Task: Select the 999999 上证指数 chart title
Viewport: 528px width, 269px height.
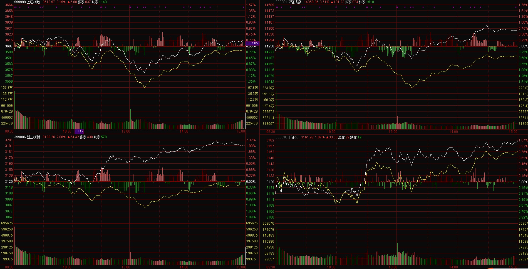Action: coord(27,2)
